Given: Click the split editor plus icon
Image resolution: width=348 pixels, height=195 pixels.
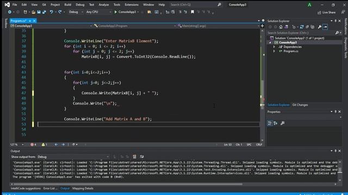Looking at the screenshot, I should 262,26.
